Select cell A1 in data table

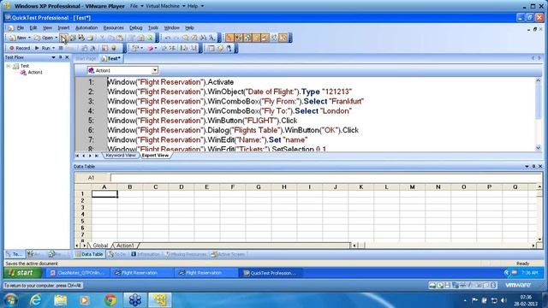[104, 194]
